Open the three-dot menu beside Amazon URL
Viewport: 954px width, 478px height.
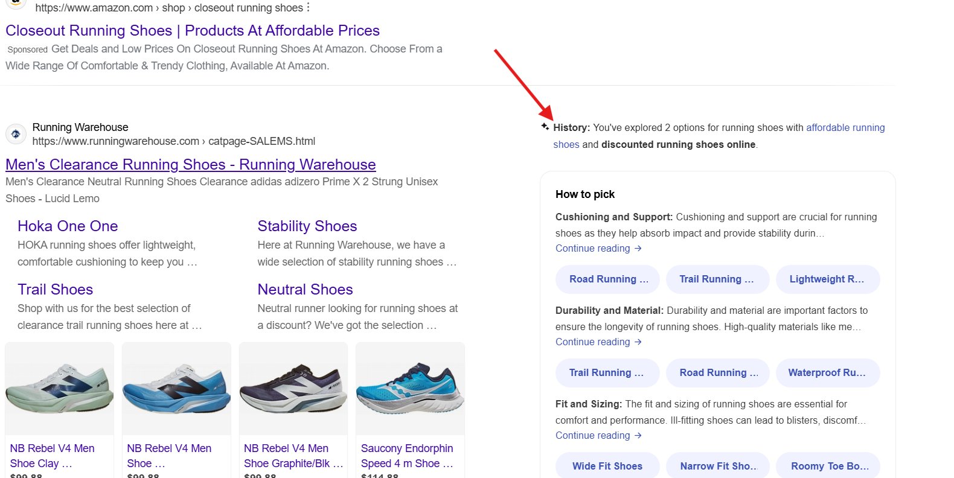click(x=309, y=7)
